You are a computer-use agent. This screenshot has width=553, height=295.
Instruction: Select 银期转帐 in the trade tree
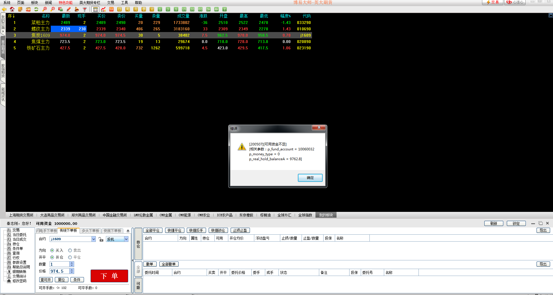19,272
